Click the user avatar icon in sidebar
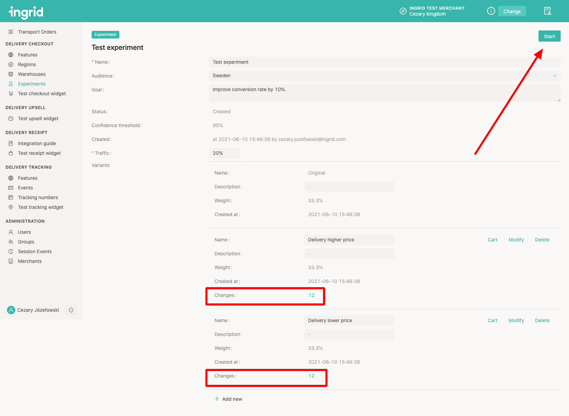The width and height of the screenshot is (569, 416). coord(11,310)
